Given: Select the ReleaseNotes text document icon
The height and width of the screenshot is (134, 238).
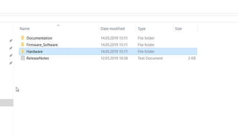Looking at the screenshot, I should [23, 58].
